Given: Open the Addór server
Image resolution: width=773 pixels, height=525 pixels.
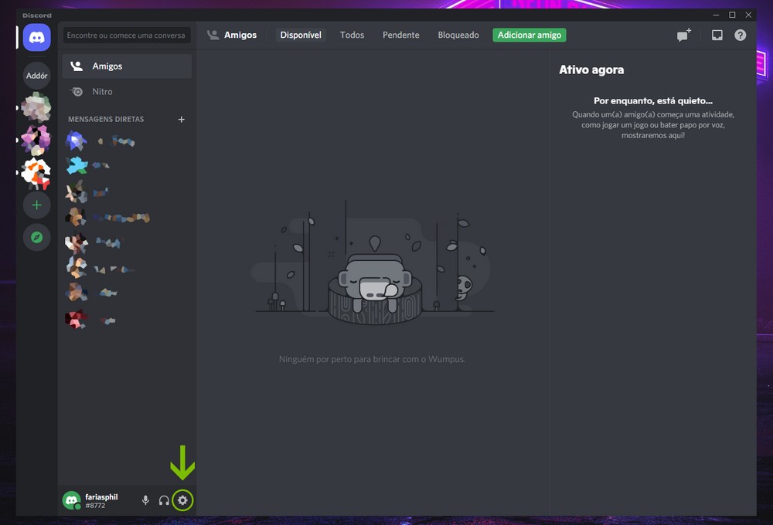Looking at the screenshot, I should (36, 76).
